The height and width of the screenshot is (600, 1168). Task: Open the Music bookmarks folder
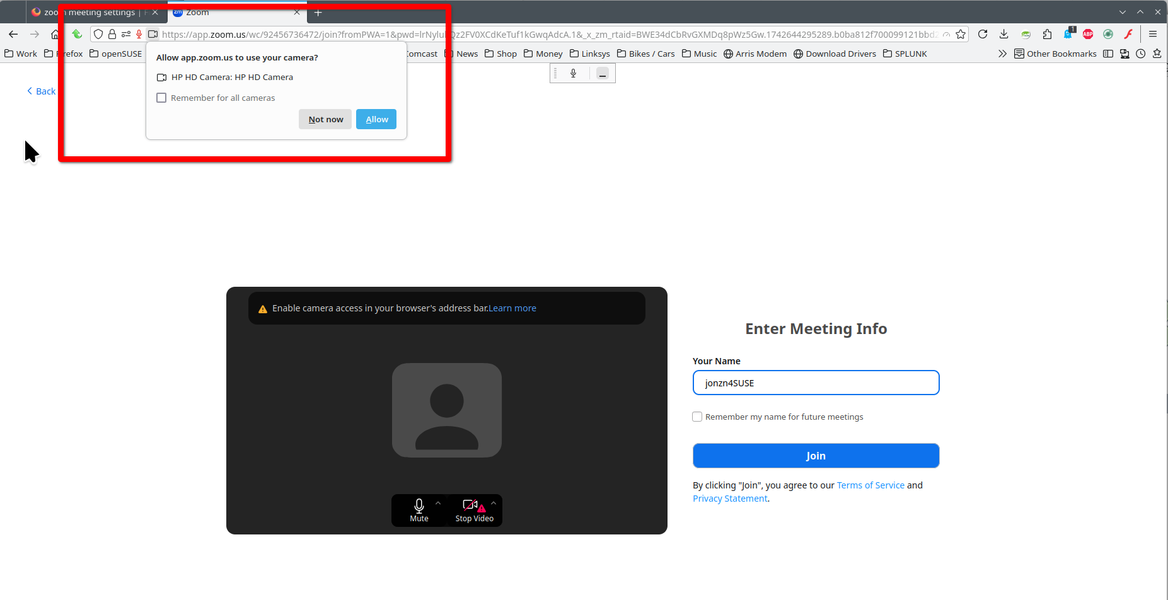tap(700, 54)
